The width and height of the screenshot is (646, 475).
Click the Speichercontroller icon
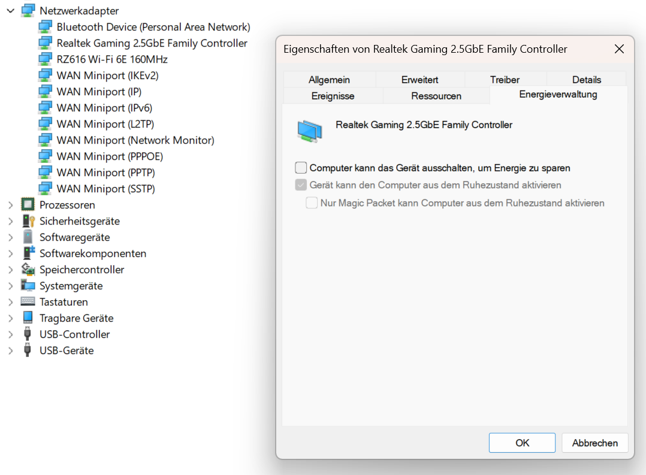[x=28, y=270]
